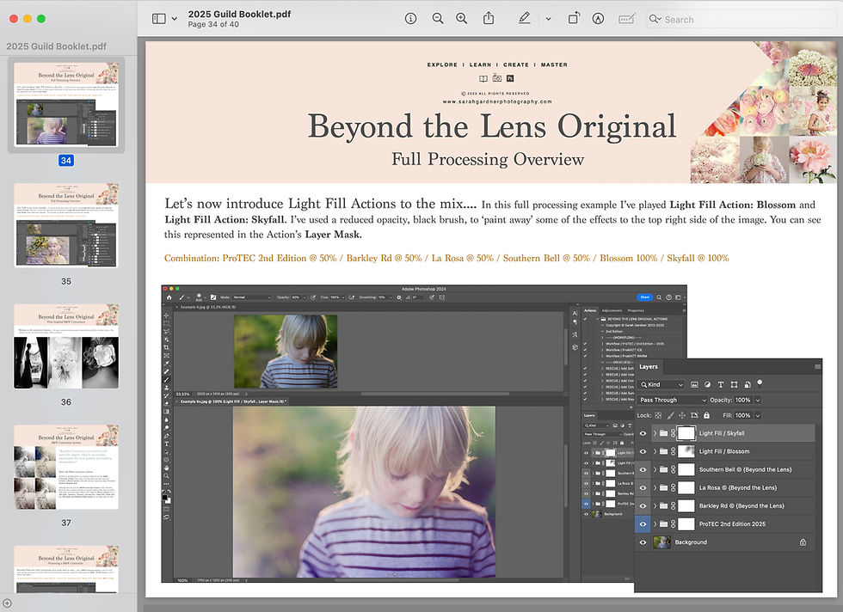Open page 35 thumbnail in sidebar
Screen dimensions: 843x612
tap(66, 225)
